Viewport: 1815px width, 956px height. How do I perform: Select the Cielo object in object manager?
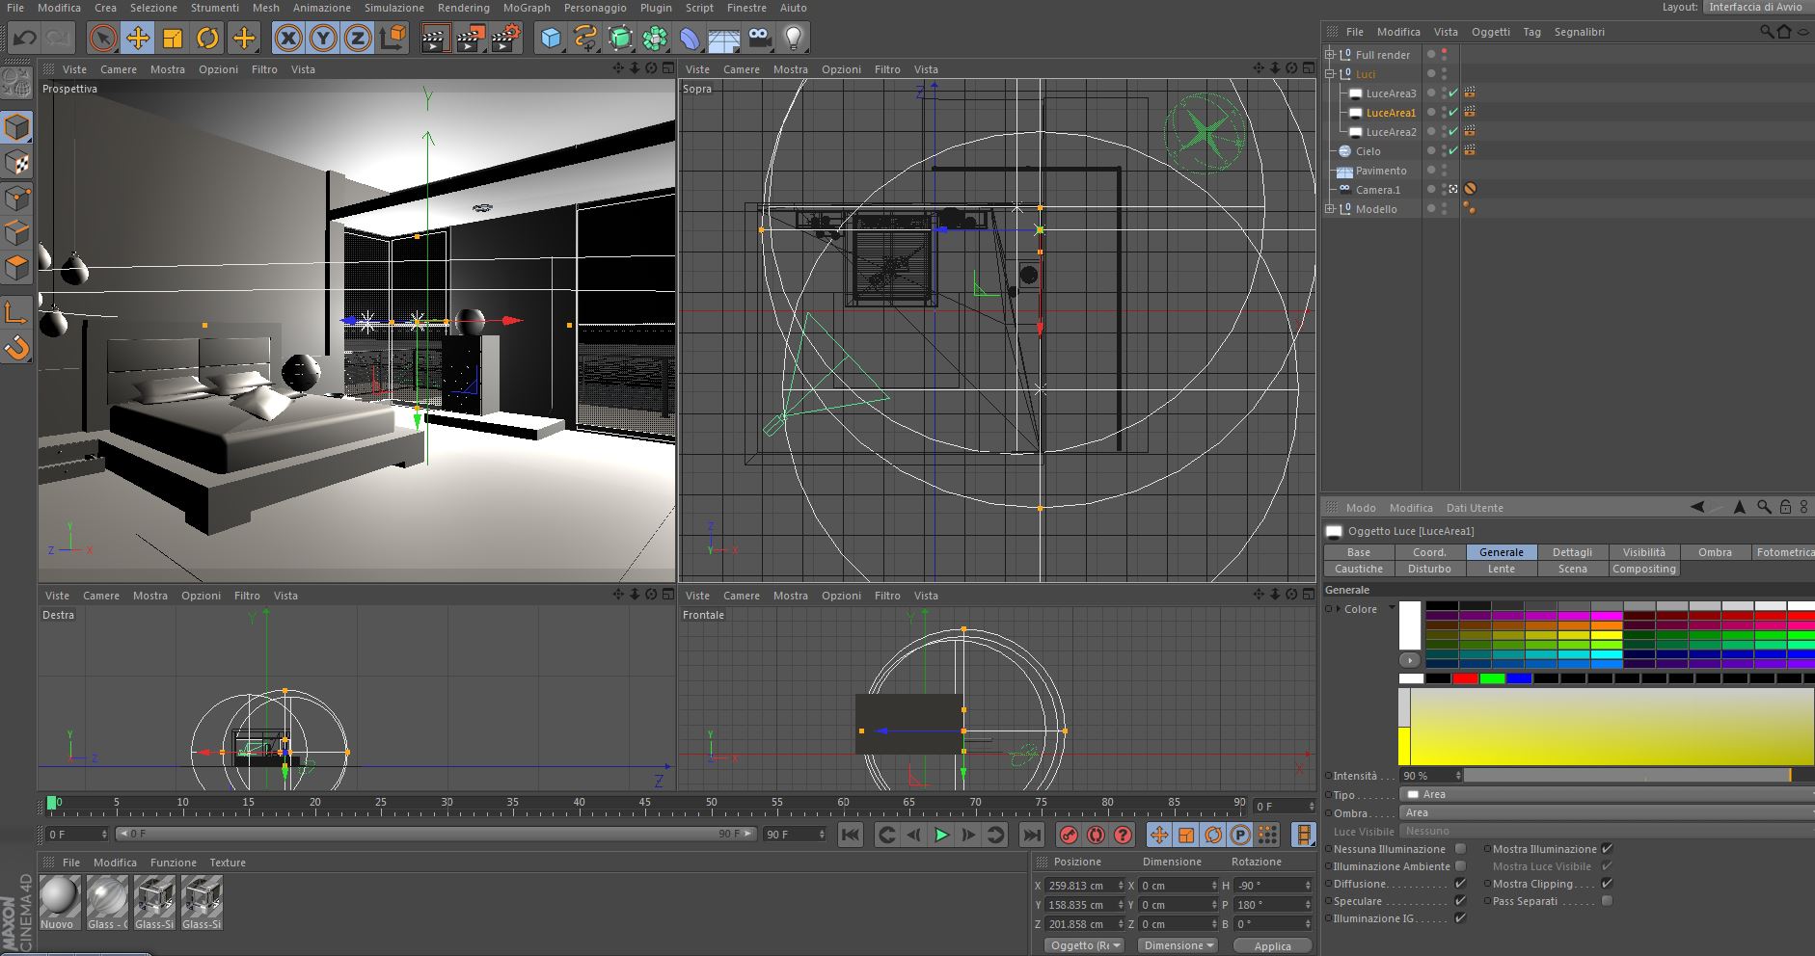click(x=1368, y=151)
